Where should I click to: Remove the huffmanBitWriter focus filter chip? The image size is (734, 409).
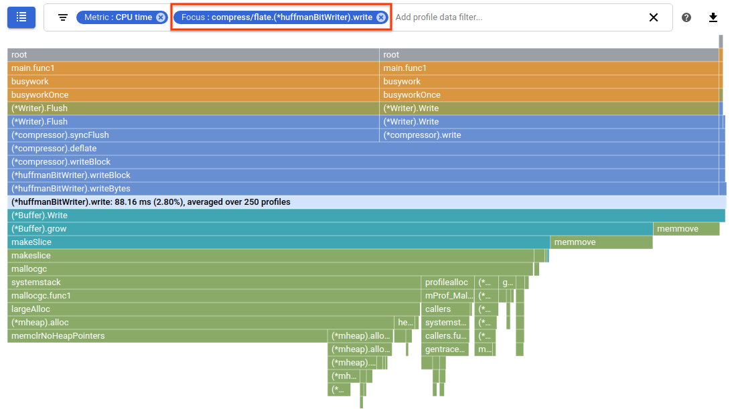tap(380, 17)
